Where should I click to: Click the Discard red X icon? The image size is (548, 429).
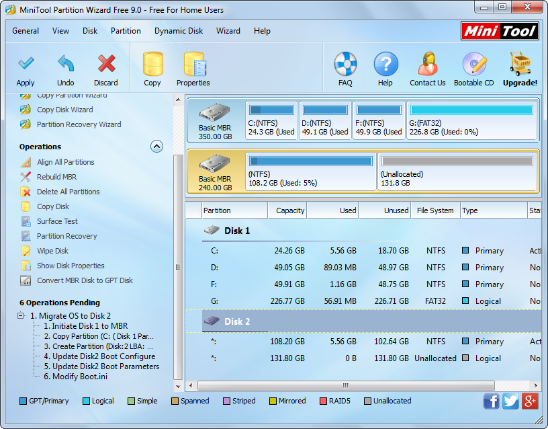pyautogui.click(x=106, y=63)
